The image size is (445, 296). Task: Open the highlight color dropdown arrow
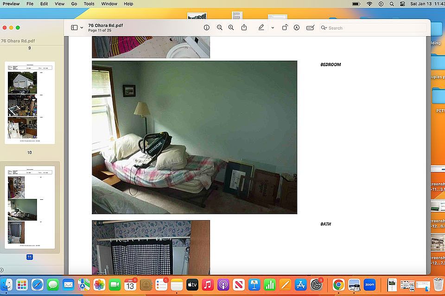[x=273, y=28]
